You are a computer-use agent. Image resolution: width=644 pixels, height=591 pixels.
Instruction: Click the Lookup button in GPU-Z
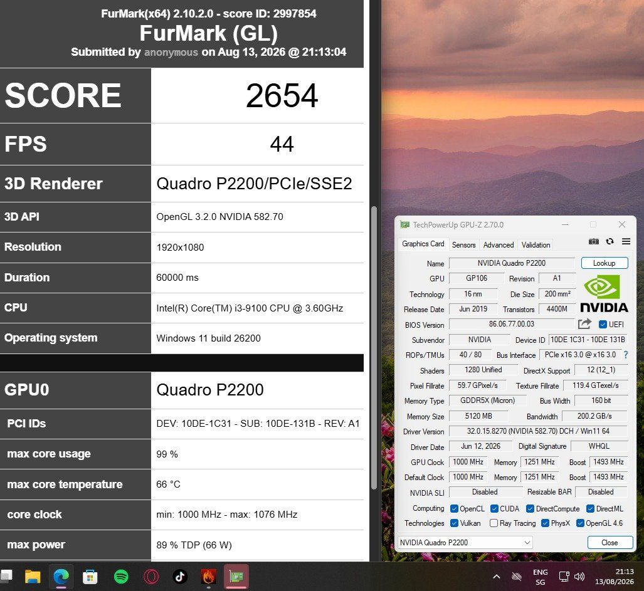click(604, 263)
